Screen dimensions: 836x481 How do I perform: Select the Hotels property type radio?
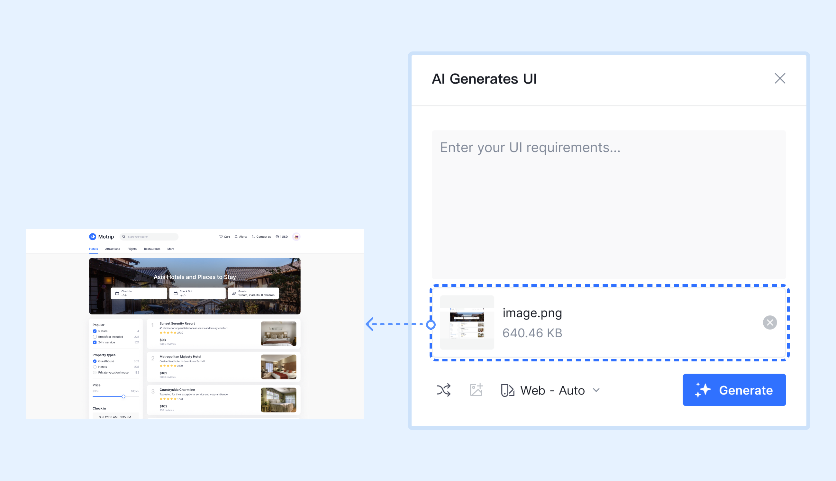point(95,367)
